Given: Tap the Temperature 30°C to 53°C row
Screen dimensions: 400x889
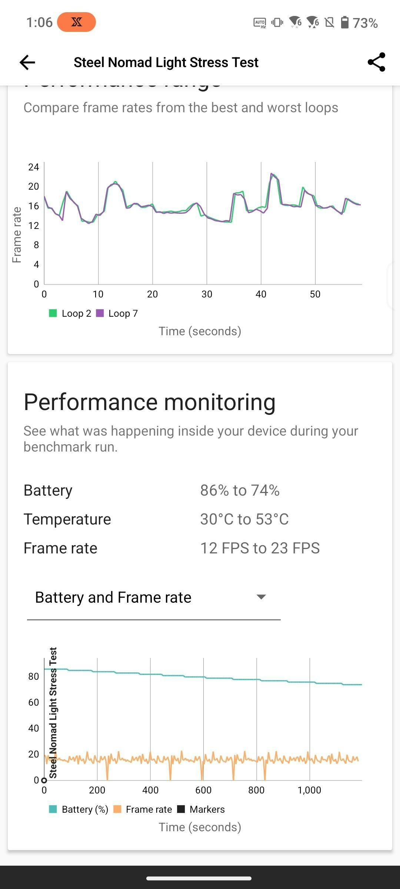Looking at the screenshot, I should (x=200, y=519).
